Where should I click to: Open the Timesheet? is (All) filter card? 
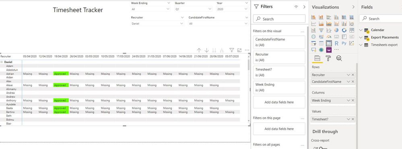pos(279,72)
